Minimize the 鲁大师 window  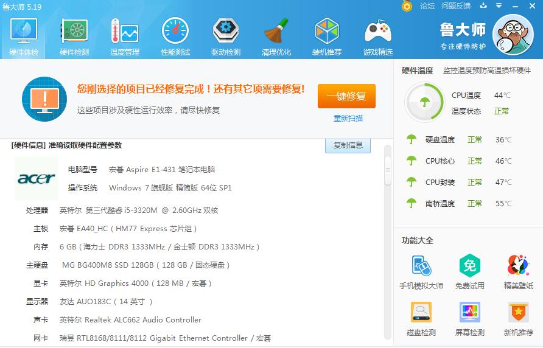(515, 6)
